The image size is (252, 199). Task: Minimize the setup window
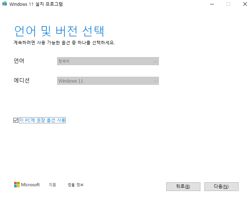coord(212,4)
